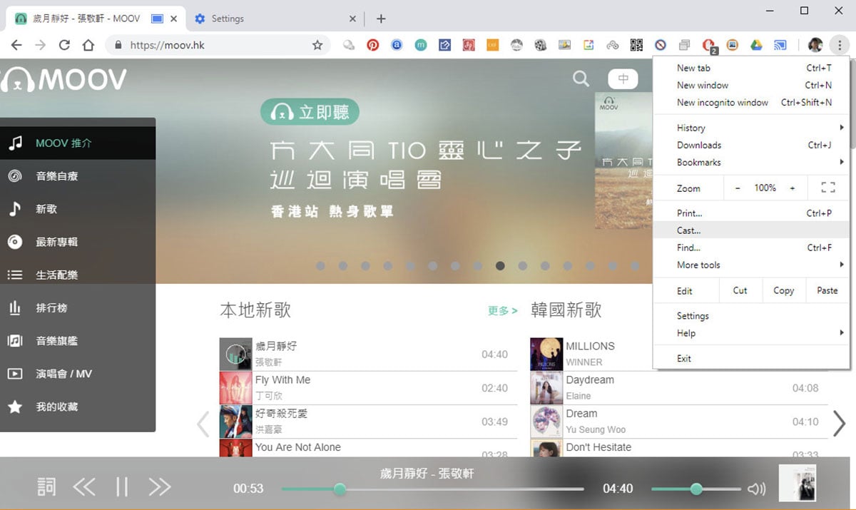Open 我的收藏 favourites

click(78, 407)
